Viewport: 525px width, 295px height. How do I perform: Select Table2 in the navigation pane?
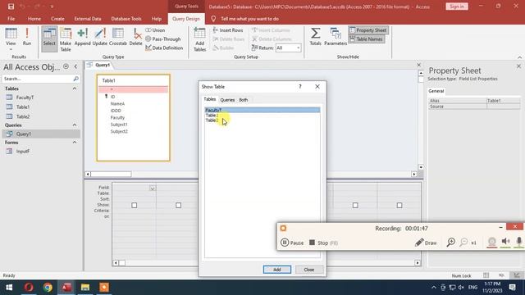23,116
